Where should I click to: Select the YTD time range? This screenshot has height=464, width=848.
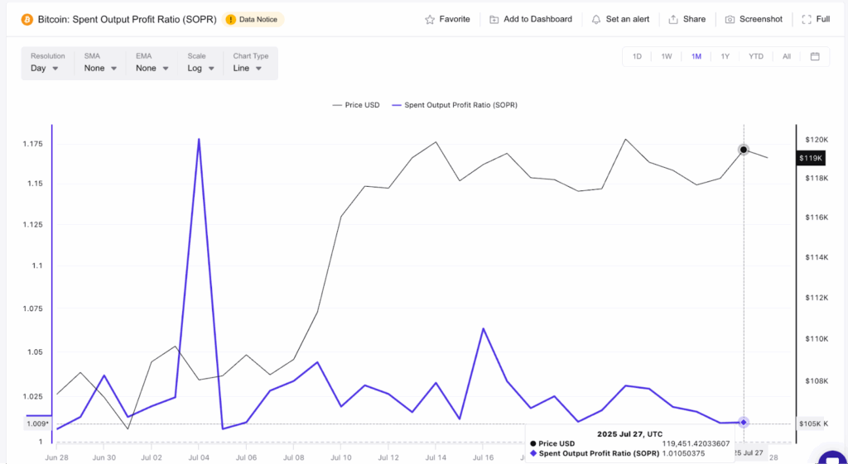pyautogui.click(x=755, y=56)
